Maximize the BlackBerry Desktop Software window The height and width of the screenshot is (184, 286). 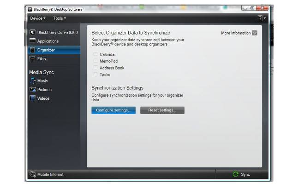(x=252, y=8)
